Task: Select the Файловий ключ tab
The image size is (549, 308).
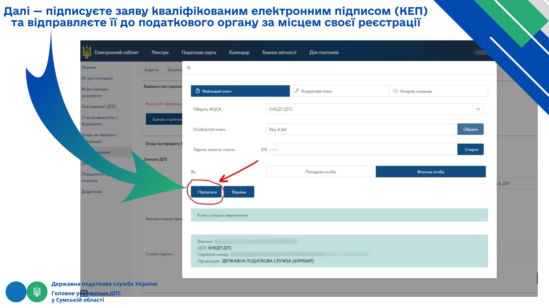Action: [240, 91]
